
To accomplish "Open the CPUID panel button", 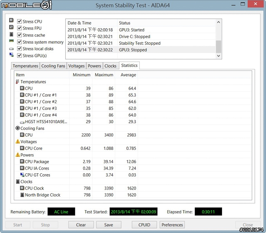I will (x=144, y=225).
